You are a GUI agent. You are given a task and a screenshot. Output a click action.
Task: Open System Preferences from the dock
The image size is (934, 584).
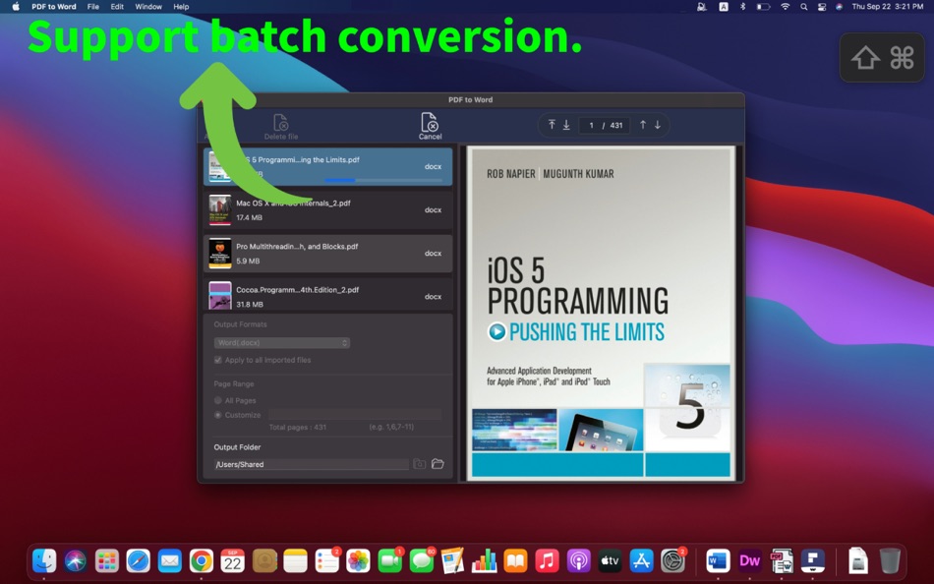click(672, 560)
